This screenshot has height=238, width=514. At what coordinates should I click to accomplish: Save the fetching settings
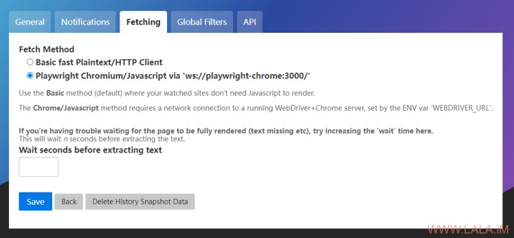35,201
